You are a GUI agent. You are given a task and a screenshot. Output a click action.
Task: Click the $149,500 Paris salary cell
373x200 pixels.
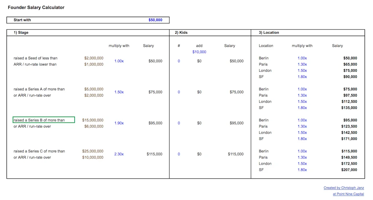coord(349,157)
